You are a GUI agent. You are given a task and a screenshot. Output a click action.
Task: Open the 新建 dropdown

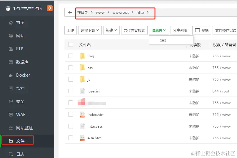click(111, 30)
